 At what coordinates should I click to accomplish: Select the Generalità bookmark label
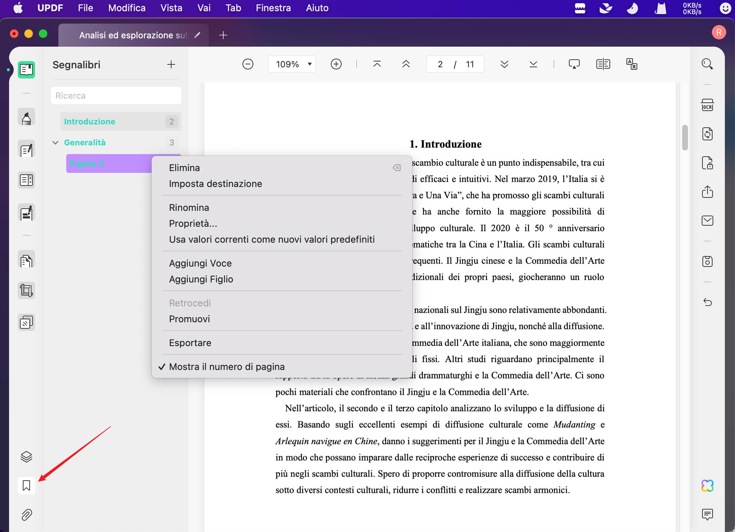tap(85, 142)
